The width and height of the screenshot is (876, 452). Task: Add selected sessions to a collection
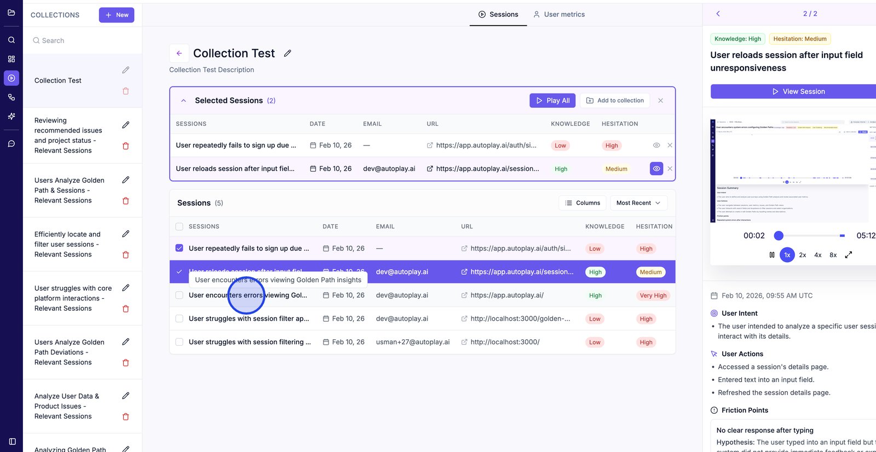(615, 101)
